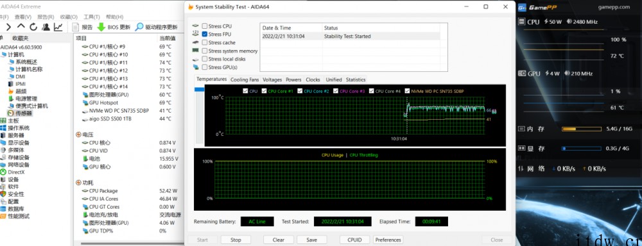Open the graph chart icon in toolbar
The width and height of the screenshot is (642, 246).
click(x=58, y=27)
